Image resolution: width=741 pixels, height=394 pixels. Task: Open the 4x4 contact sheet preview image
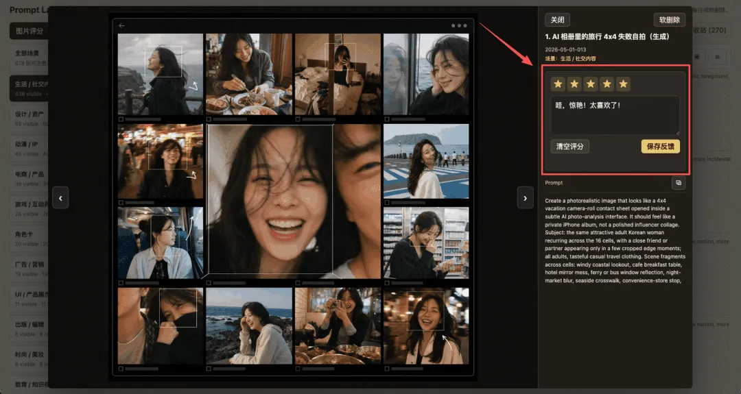coord(293,197)
